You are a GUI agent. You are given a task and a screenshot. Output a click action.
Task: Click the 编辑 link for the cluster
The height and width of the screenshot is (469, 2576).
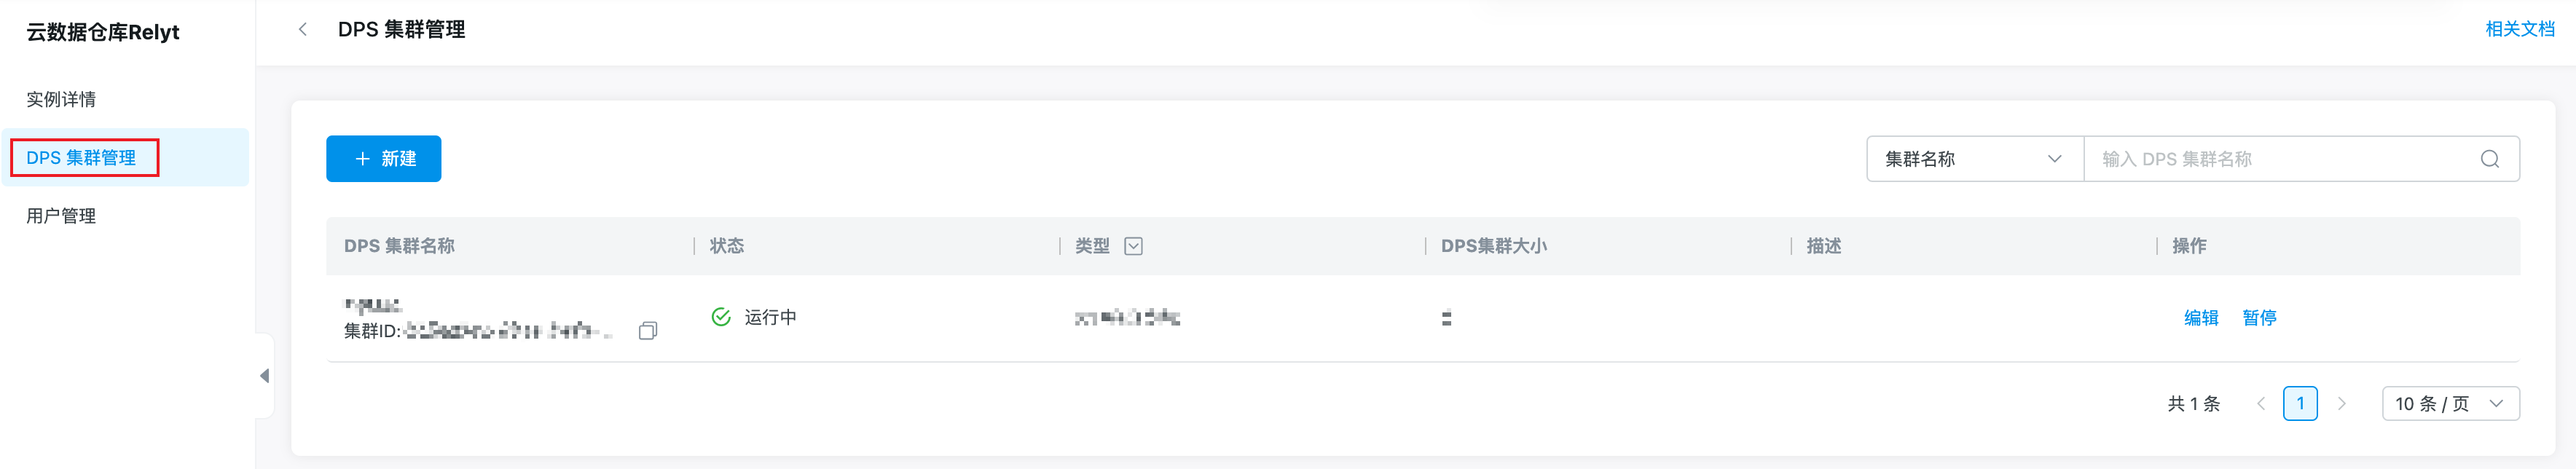coord(2200,318)
